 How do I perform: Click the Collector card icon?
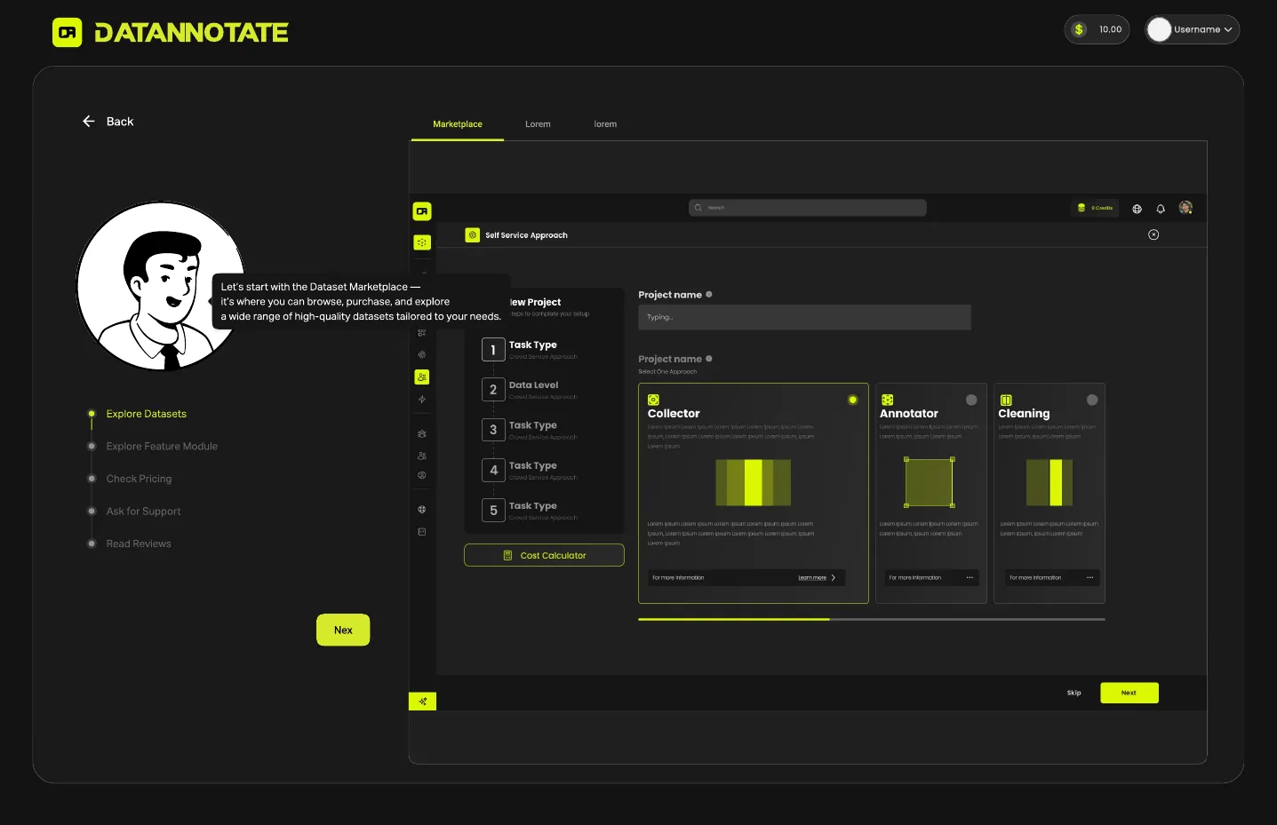pos(653,401)
